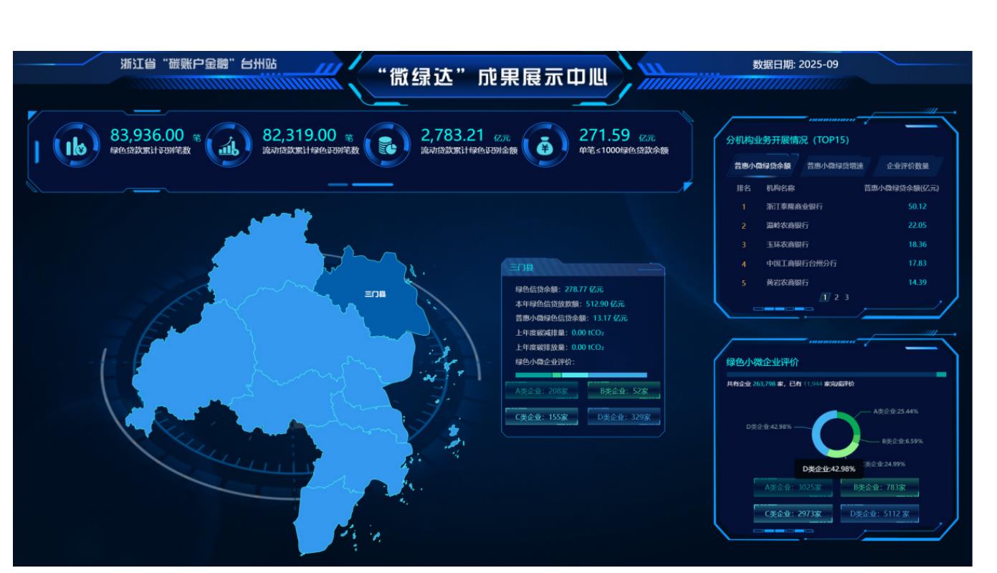997x573 pixels.
Task: Click the 271.59 metric value
Action: tap(604, 135)
